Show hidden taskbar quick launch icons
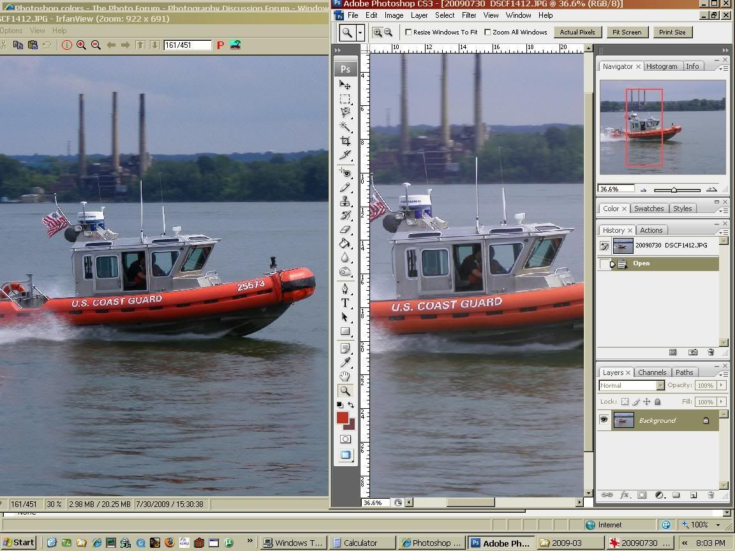Viewport: 735px width, 551px height. [x=250, y=541]
